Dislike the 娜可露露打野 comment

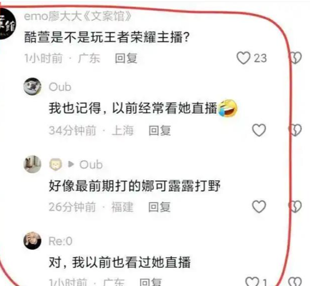(295, 207)
